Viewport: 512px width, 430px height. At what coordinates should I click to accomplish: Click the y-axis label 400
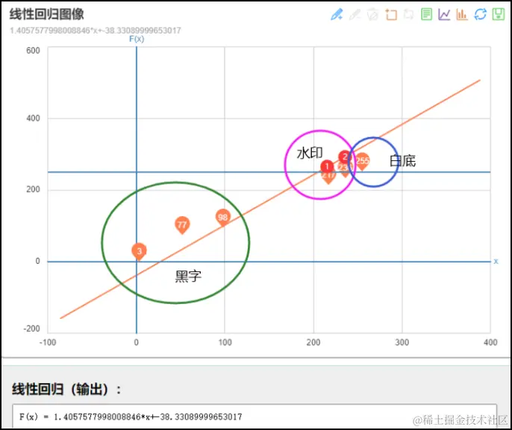click(x=33, y=118)
